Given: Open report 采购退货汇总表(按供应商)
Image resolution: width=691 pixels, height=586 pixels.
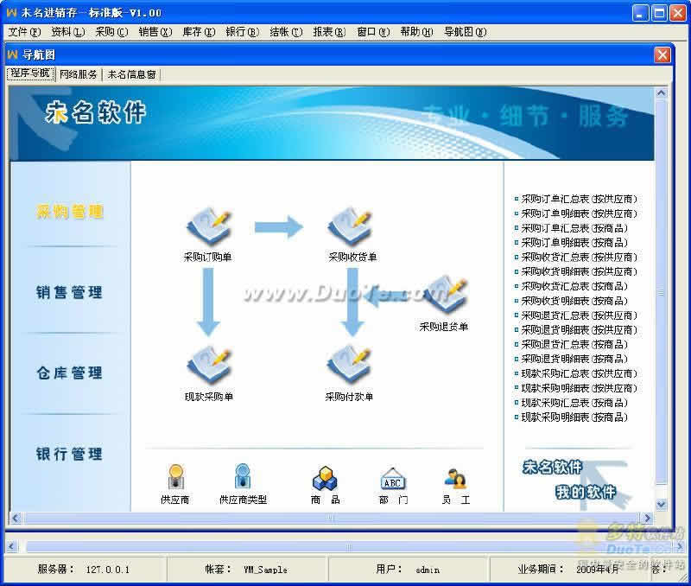Looking at the screenshot, I should [x=579, y=315].
